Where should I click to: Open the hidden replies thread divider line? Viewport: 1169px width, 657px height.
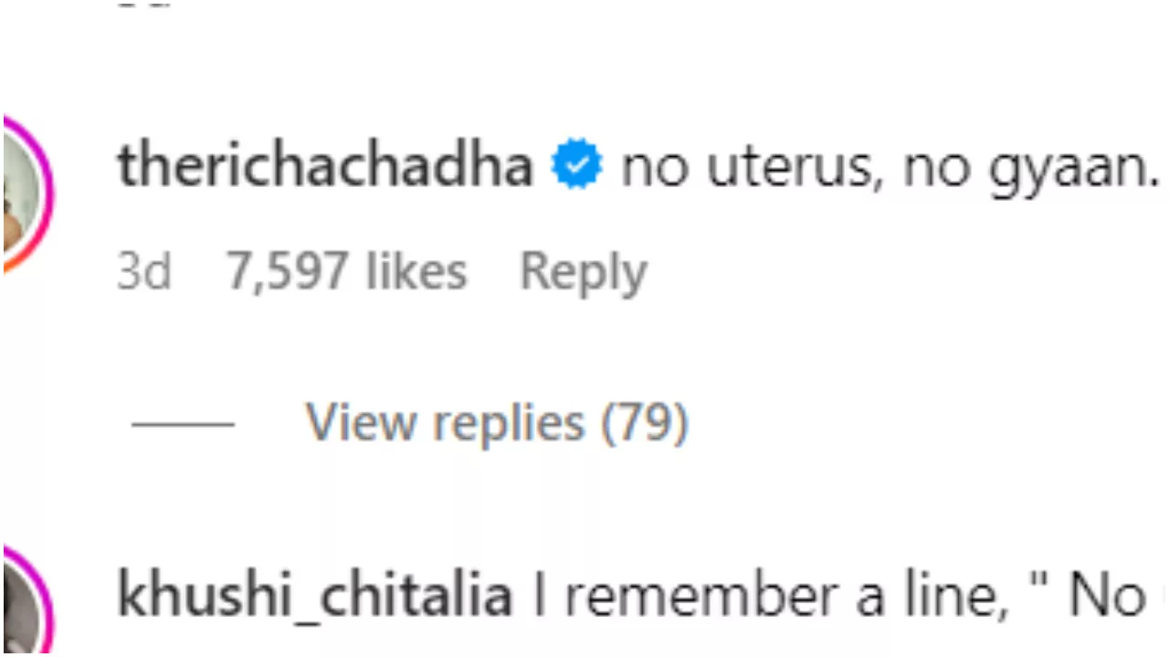click(x=183, y=421)
